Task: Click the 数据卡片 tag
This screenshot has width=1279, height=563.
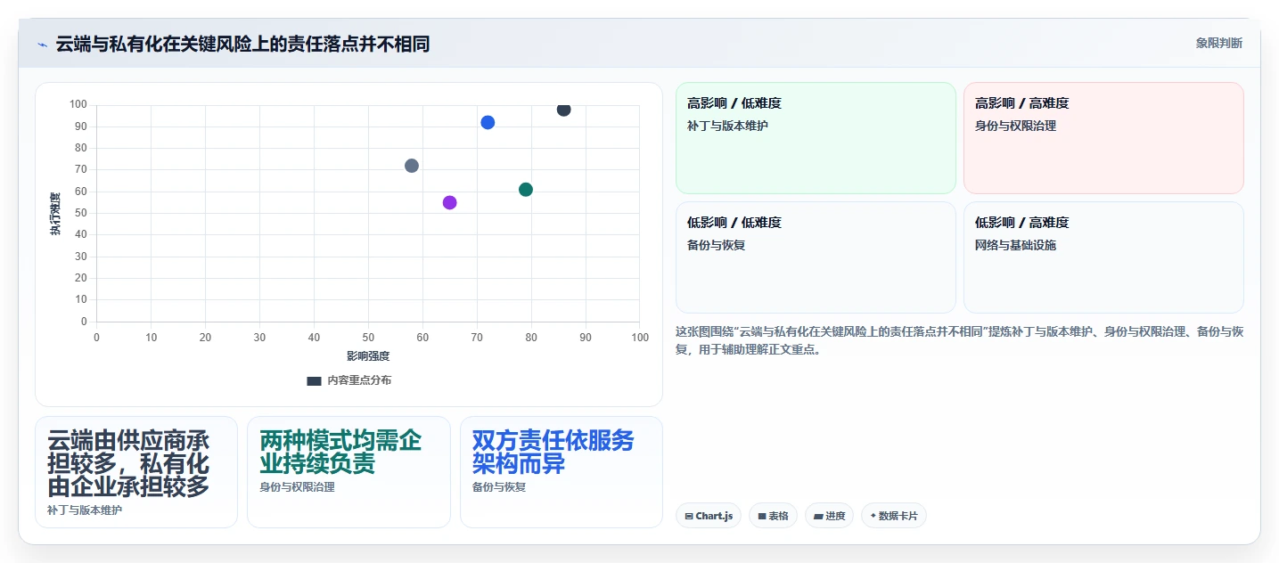Action: (894, 516)
